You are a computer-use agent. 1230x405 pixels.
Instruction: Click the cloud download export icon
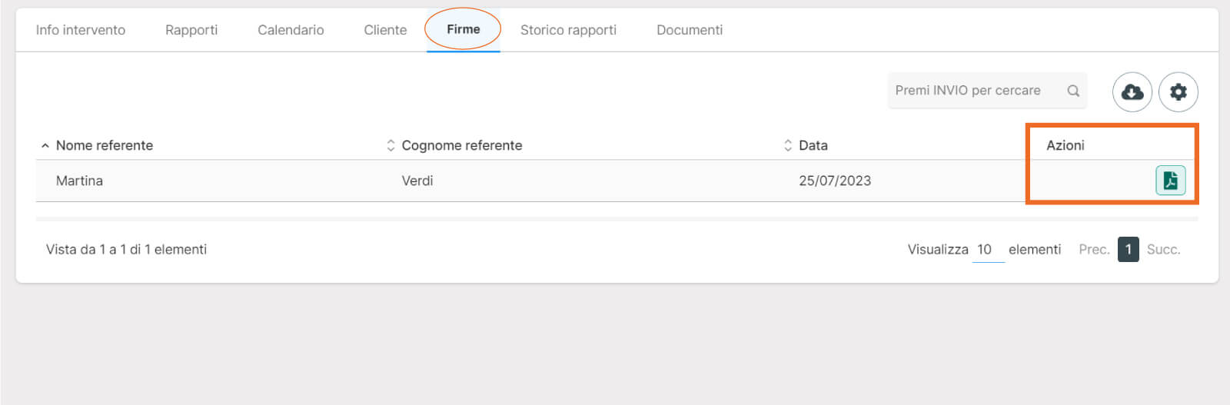[1132, 92]
